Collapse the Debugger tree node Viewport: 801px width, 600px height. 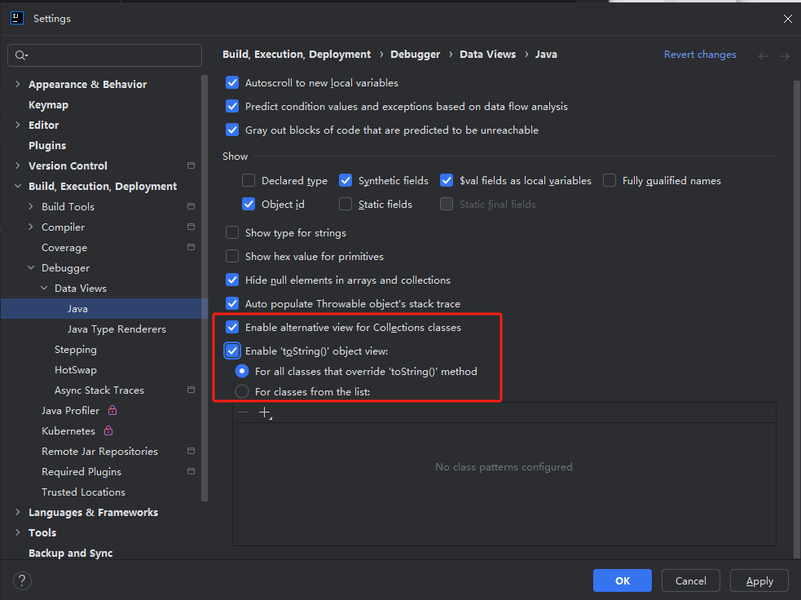[x=31, y=268]
